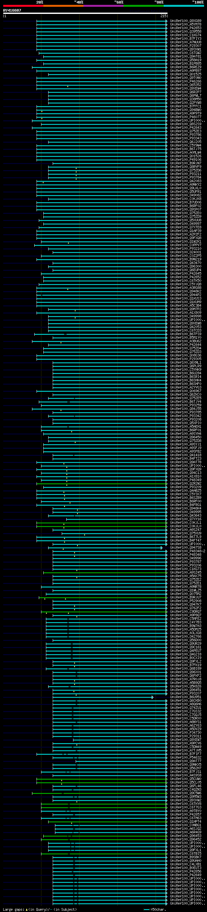Select the AV416607 query title

12,10
